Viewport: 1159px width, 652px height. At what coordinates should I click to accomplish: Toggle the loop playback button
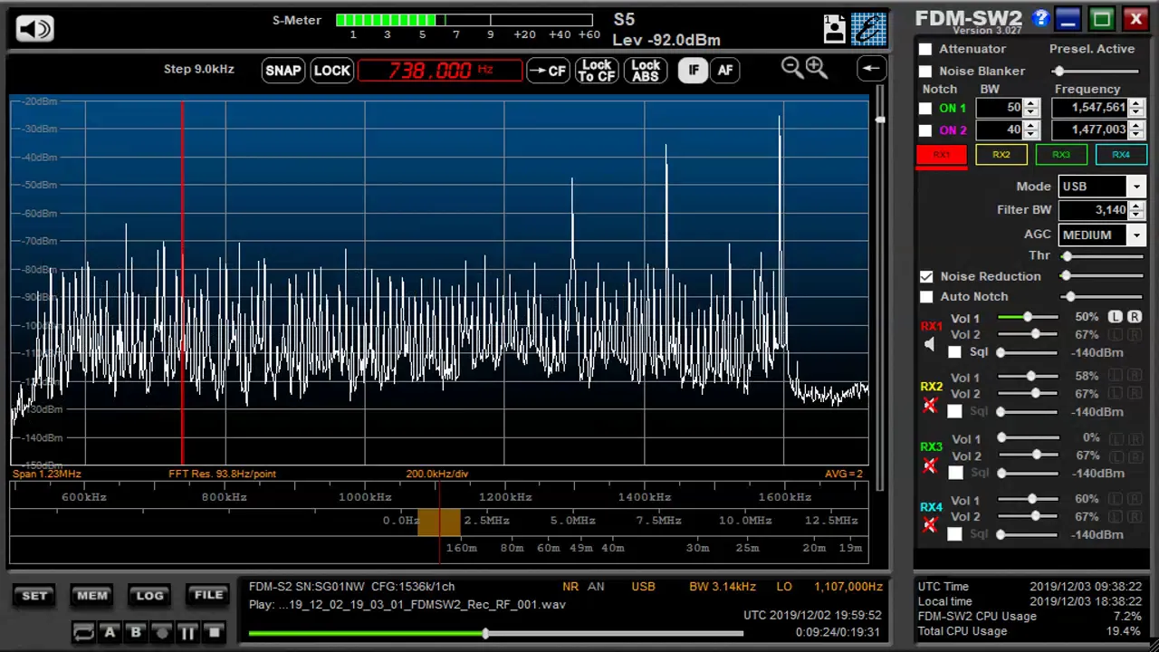[x=83, y=633]
